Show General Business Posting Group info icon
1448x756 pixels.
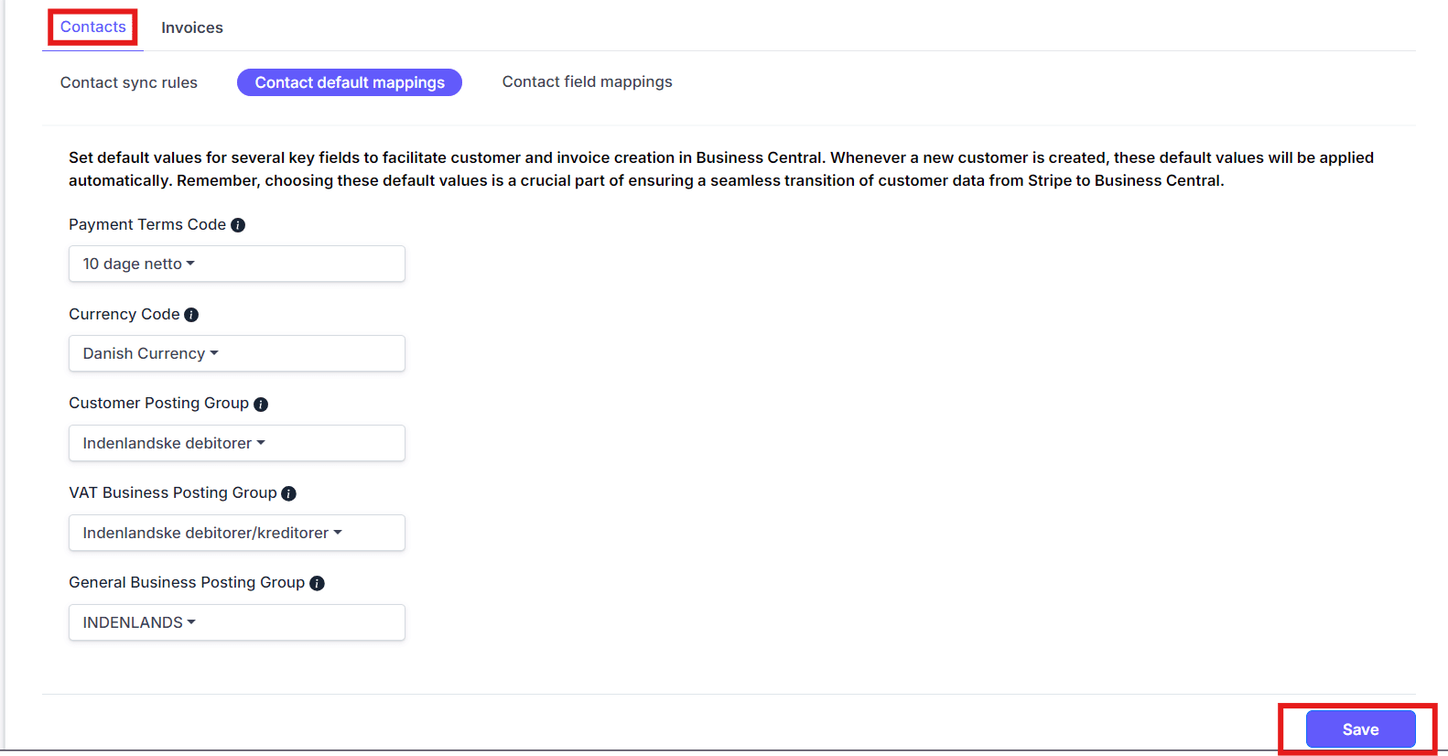click(x=318, y=584)
